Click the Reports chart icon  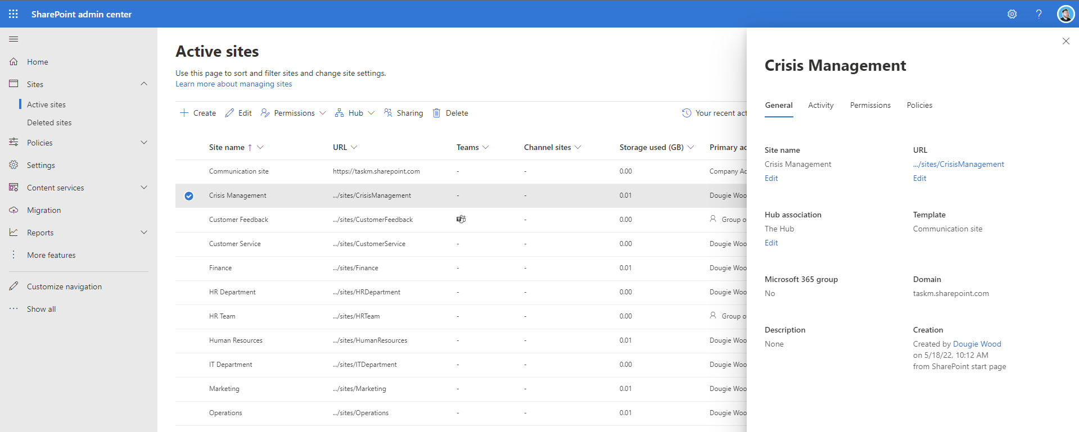point(13,232)
